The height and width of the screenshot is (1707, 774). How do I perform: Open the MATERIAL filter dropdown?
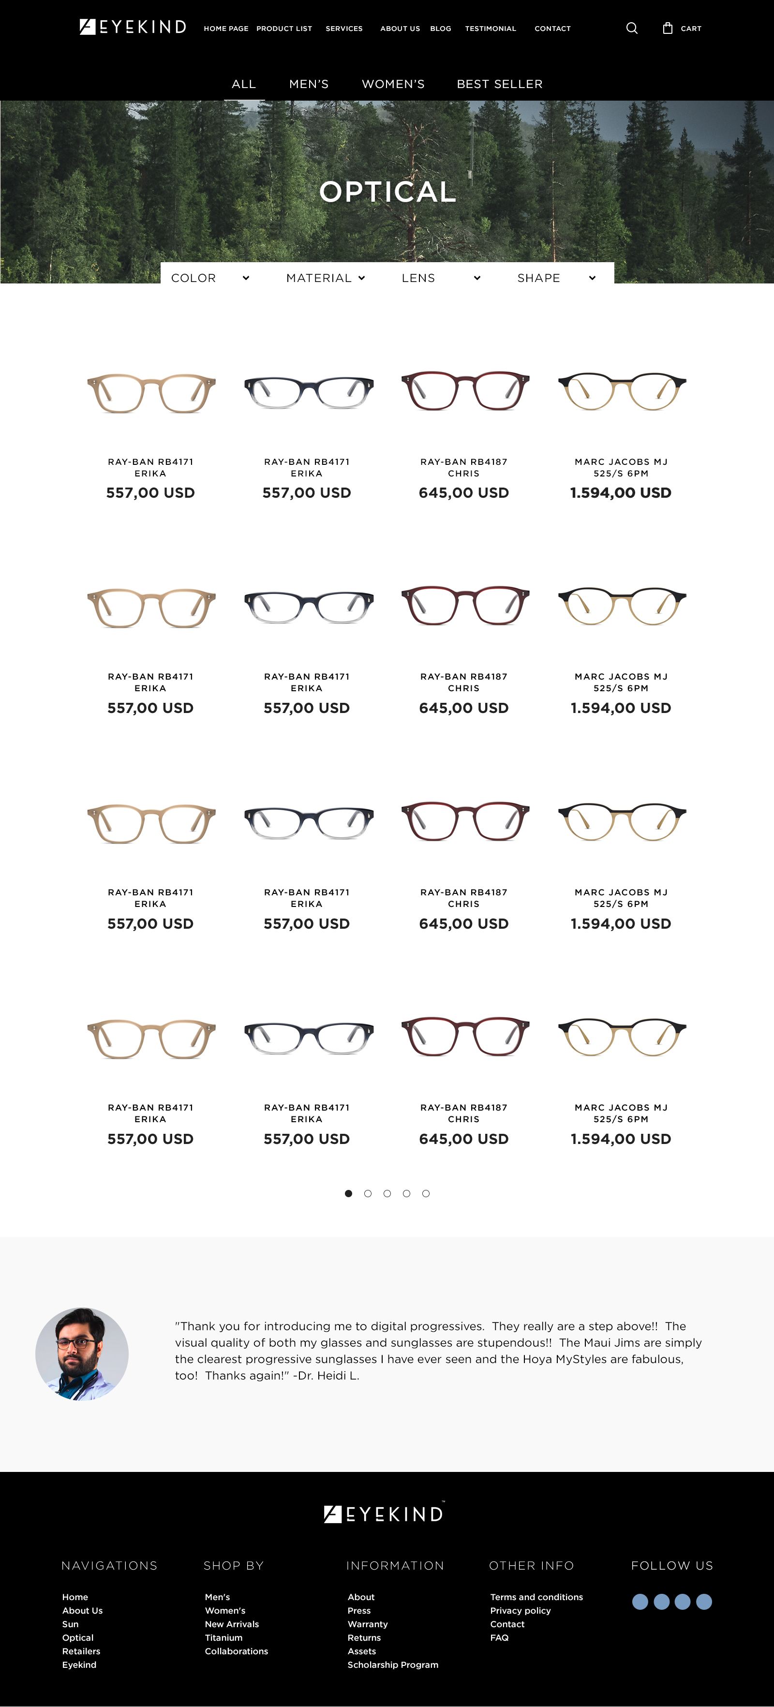click(326, 278)
